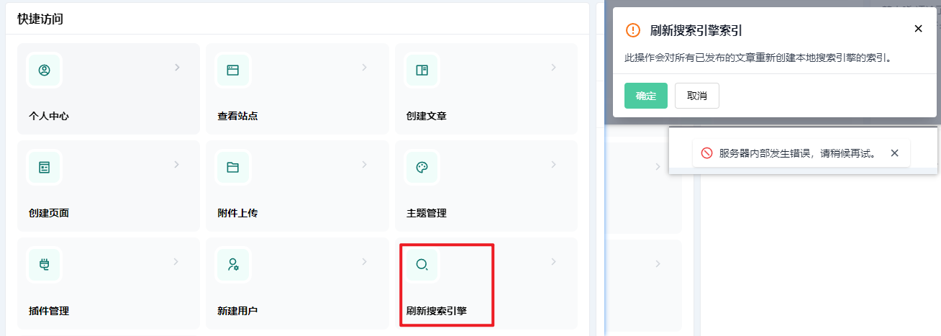Click the 快捷访问 panel heading
The height and width of the screenshot is (336, 941).
40,19
